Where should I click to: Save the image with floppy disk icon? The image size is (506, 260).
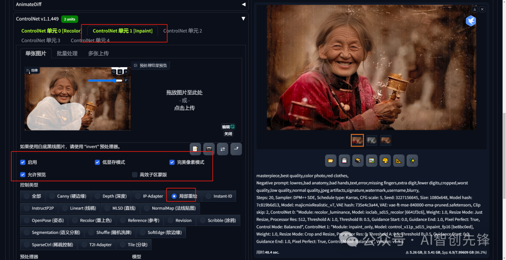tap(344, 161)
